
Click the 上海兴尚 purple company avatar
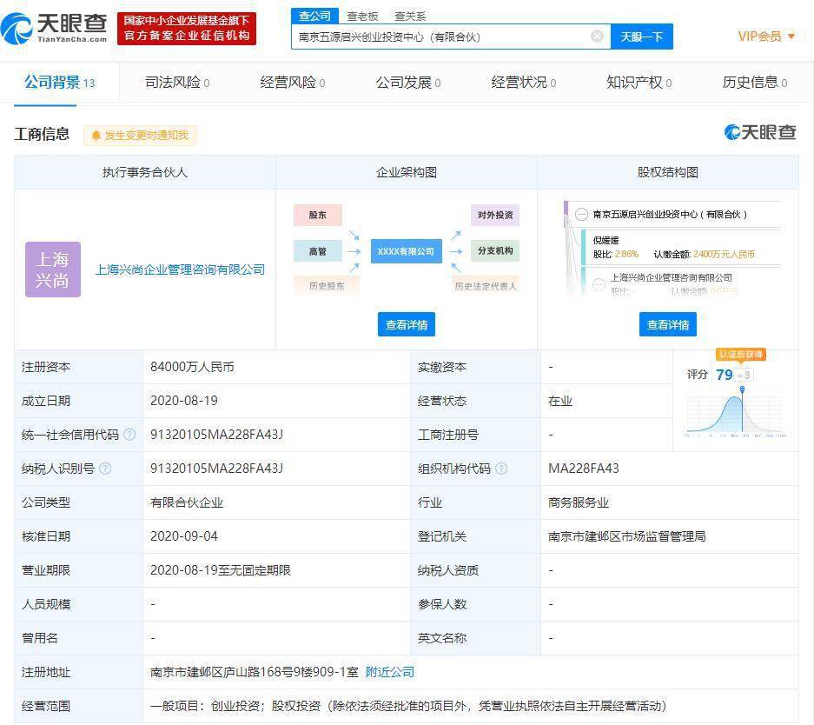[52, 269]
